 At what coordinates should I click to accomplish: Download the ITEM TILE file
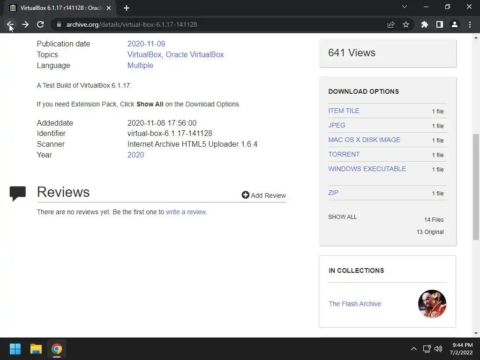point(344,111)
